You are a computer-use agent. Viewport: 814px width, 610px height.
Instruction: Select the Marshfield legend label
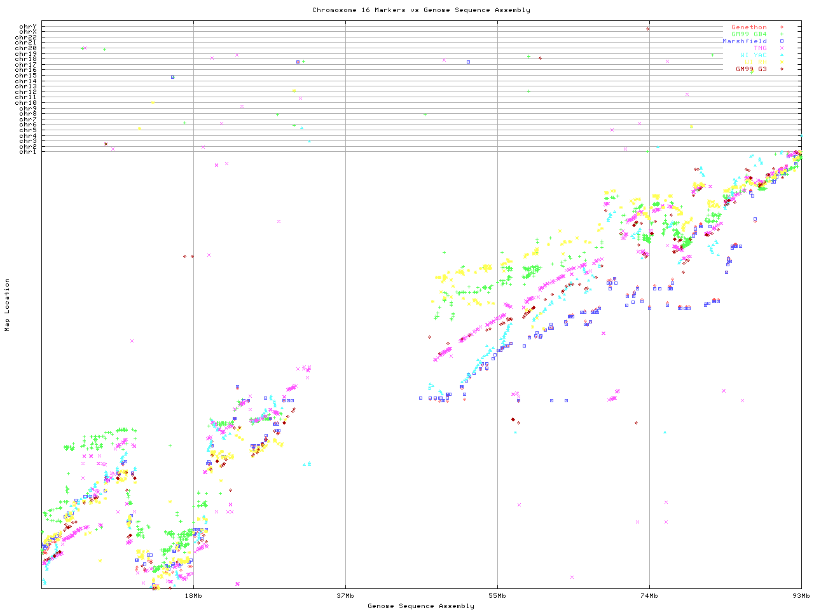point(744,41)
